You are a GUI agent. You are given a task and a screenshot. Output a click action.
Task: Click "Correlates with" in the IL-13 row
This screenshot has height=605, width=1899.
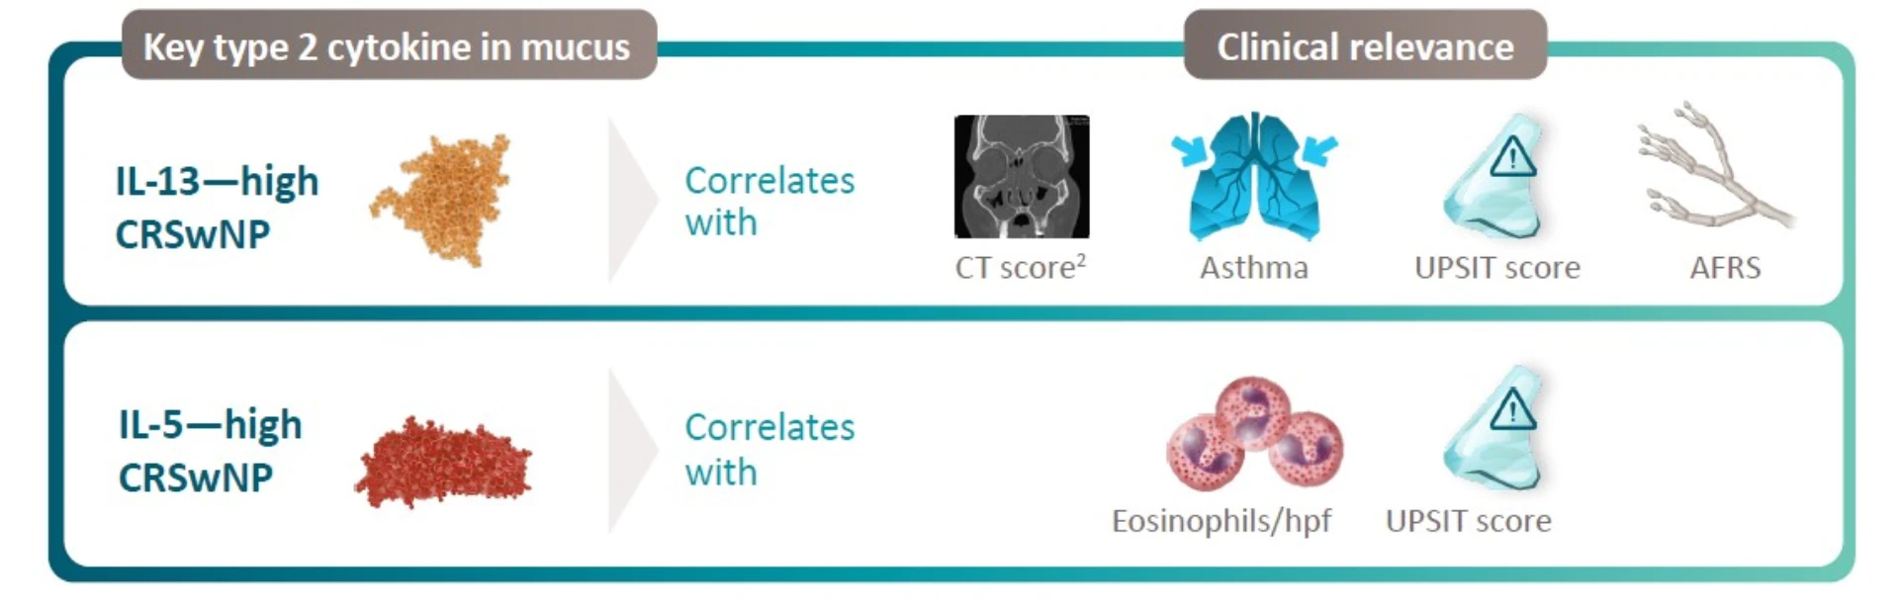tap(769, 201)
